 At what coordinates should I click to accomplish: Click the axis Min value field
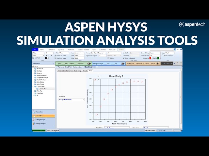(79, 56)
